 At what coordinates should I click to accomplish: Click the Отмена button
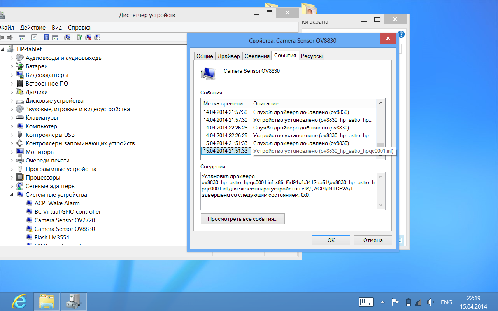coord(373,240)
